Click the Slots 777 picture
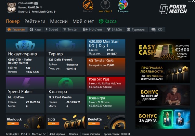The height and width of the screenshot is (136, 195). 74,122
